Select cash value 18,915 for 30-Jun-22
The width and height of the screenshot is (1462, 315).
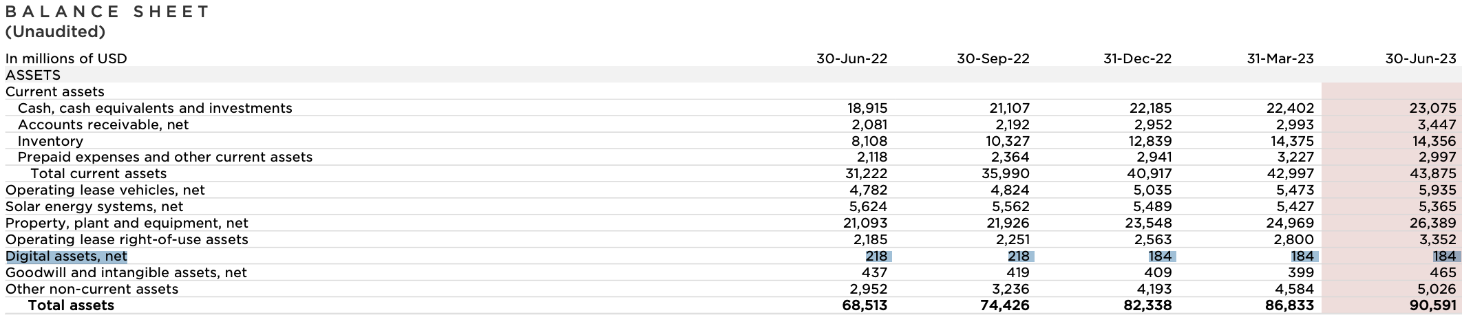(867, 108)
